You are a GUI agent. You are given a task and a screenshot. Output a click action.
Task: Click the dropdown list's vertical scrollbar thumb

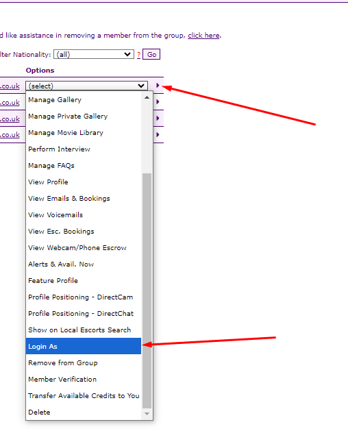[x=147, y=291]
